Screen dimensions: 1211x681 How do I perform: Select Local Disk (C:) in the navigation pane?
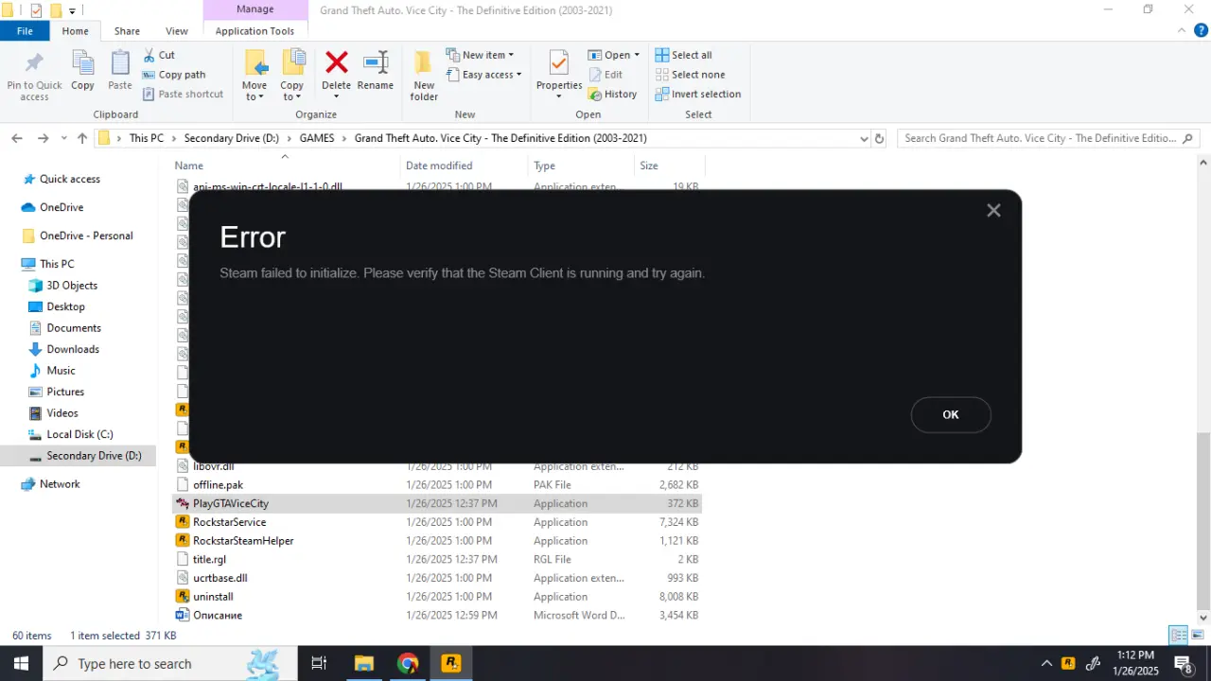coord(79,434)
